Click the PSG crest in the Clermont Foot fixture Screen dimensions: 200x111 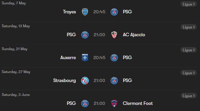pyautogui.click(x=85, y=103)
